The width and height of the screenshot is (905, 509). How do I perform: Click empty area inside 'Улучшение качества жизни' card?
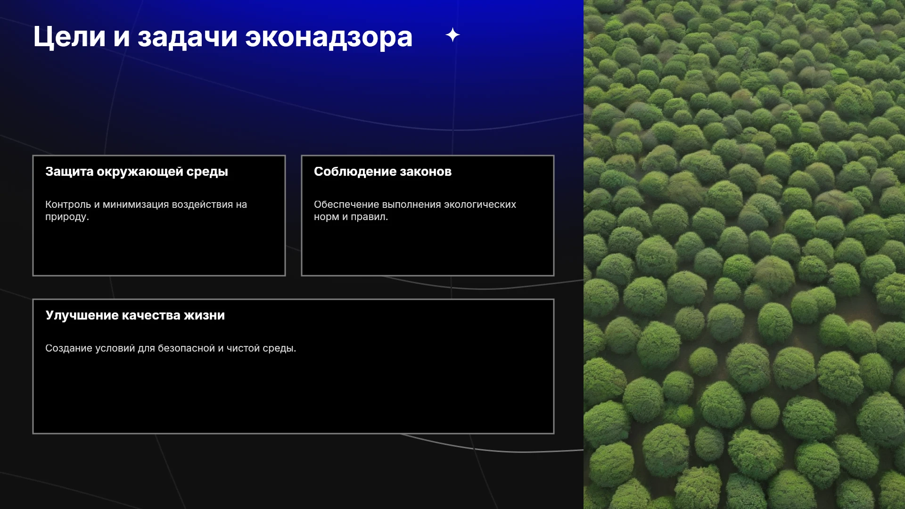pos(293,396)
